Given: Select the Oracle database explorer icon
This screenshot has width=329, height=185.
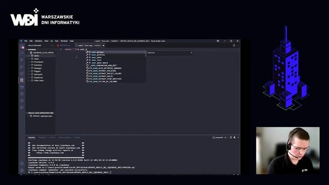Looking at the screenshot, I should tap(22, 80).
